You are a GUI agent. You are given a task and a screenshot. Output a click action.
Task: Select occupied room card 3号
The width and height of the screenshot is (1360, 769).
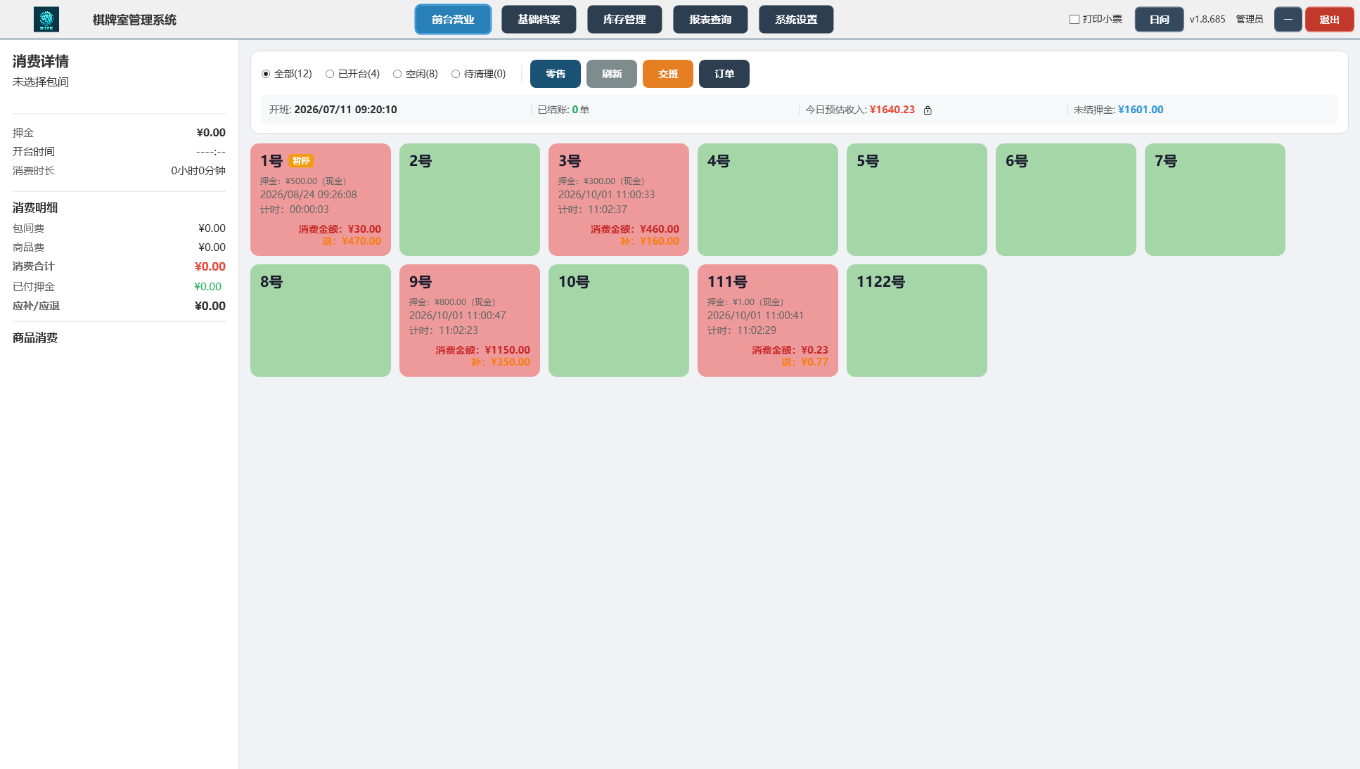tap(619, 200)
